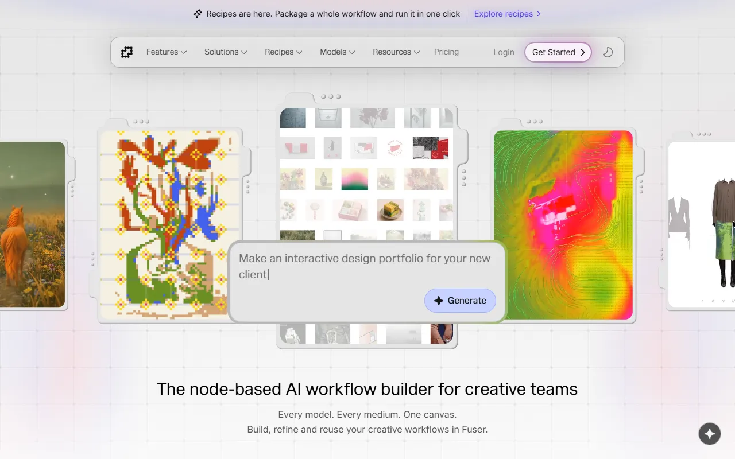Select the neon heatmap terrain card
Viewport: 735px width, 459px height.
(x=563, y=224)
